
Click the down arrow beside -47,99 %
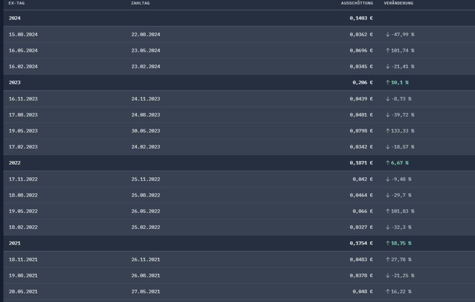(388, 34)
